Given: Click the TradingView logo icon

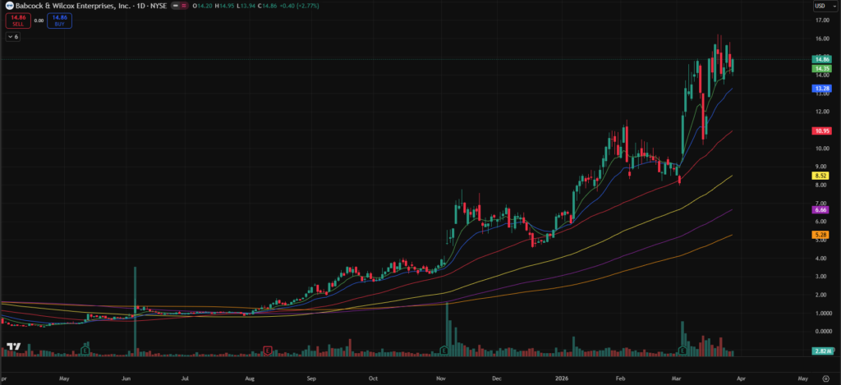Looking at the screenshot, I should click(x=13, y=346).
